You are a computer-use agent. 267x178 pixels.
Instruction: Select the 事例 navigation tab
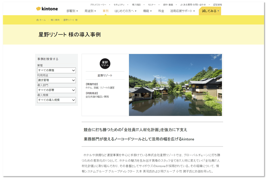pyautogui.click(x=105, y=11)
